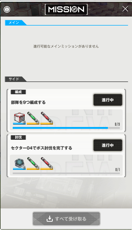Select the 編成 category tag
Screen dimensions: 132x230
(18, 92)
